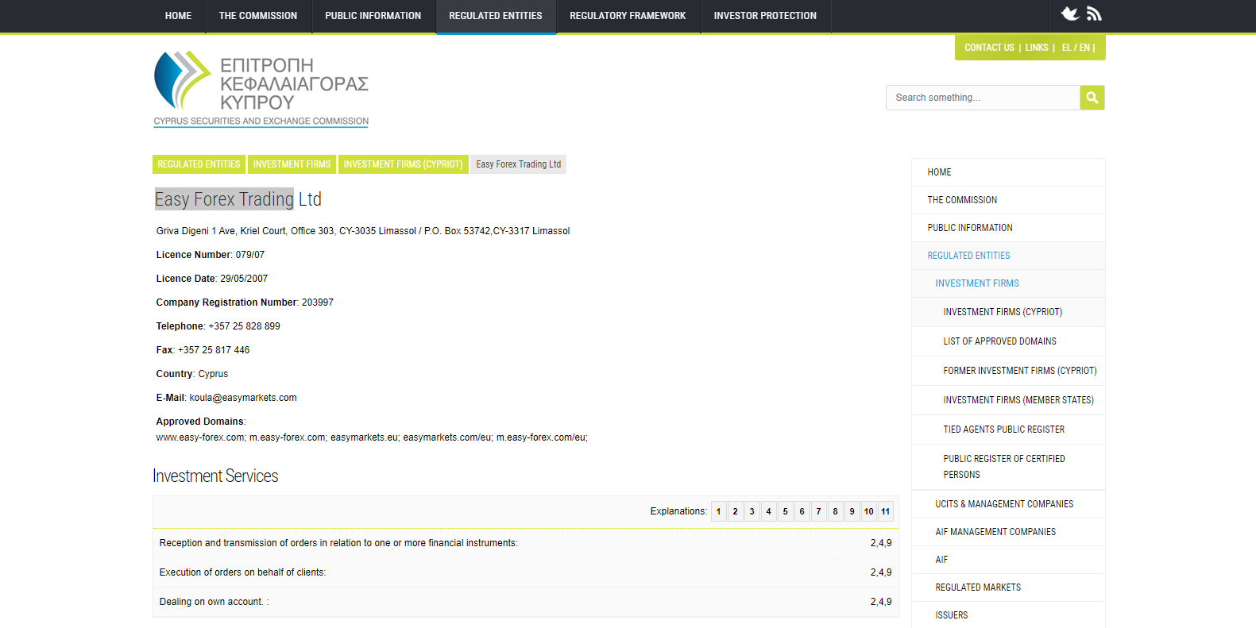Image resolution: width=1256 pixels, height=628 pixels.
Task: Open Public Register of Certified Persons
Action: click(x=1008, y=467)
